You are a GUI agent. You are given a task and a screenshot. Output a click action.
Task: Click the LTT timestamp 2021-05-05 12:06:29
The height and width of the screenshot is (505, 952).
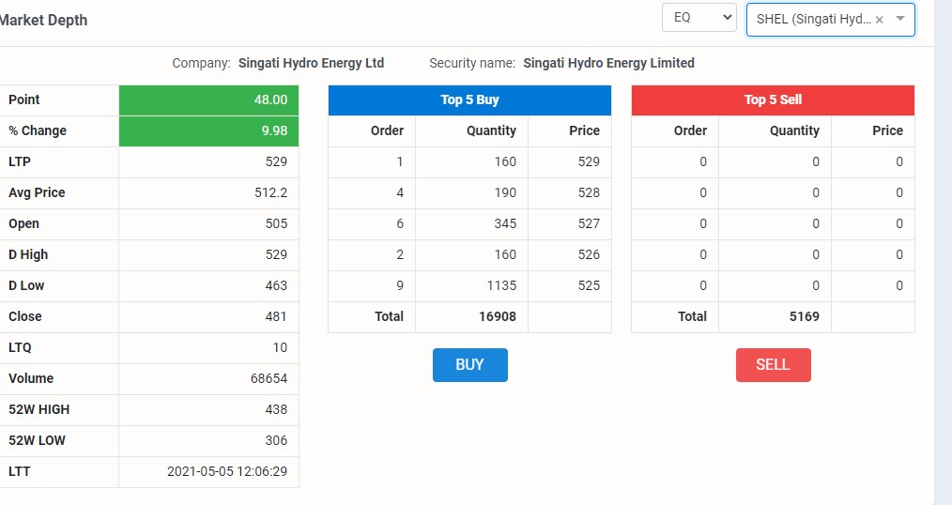[227, 471]
